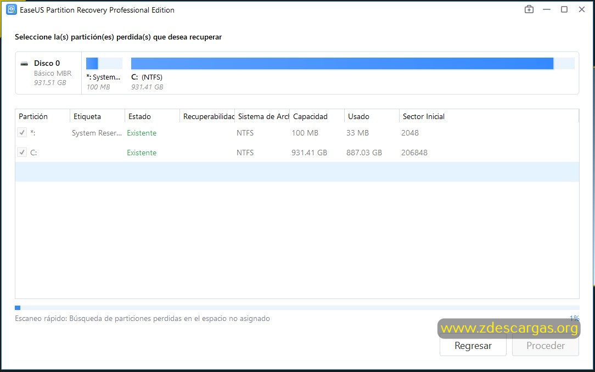Click the '33 MB' used cell
Viewport: 595px width, 372px height.
coord(357,133)
